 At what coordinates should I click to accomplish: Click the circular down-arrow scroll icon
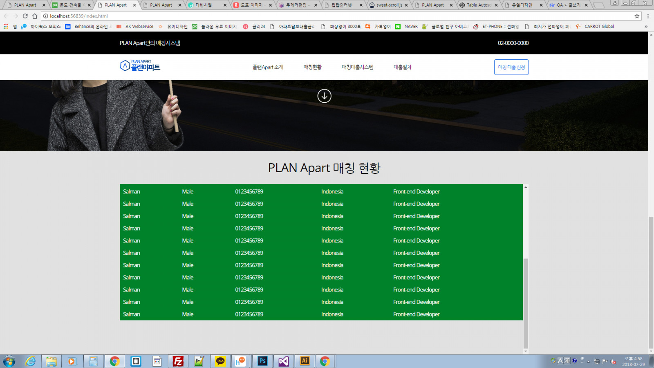click(324, 96)
